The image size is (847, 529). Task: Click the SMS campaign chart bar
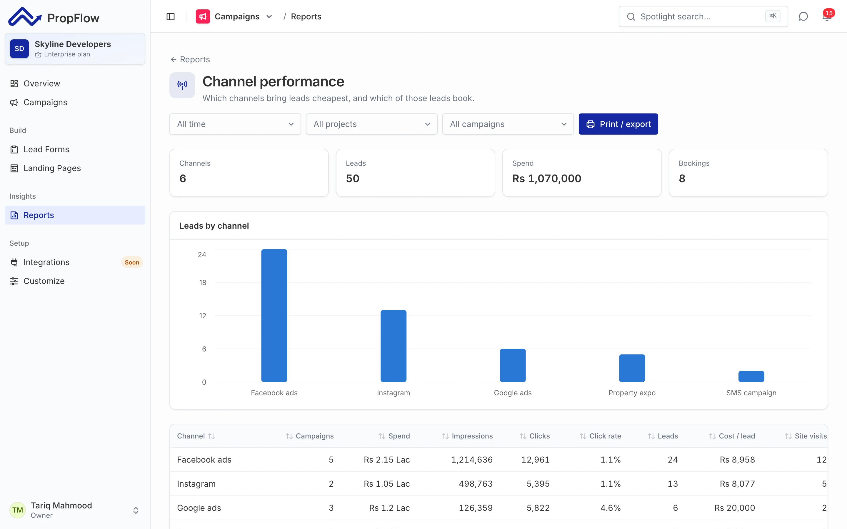pyautogui.click(x=751, y=376)
